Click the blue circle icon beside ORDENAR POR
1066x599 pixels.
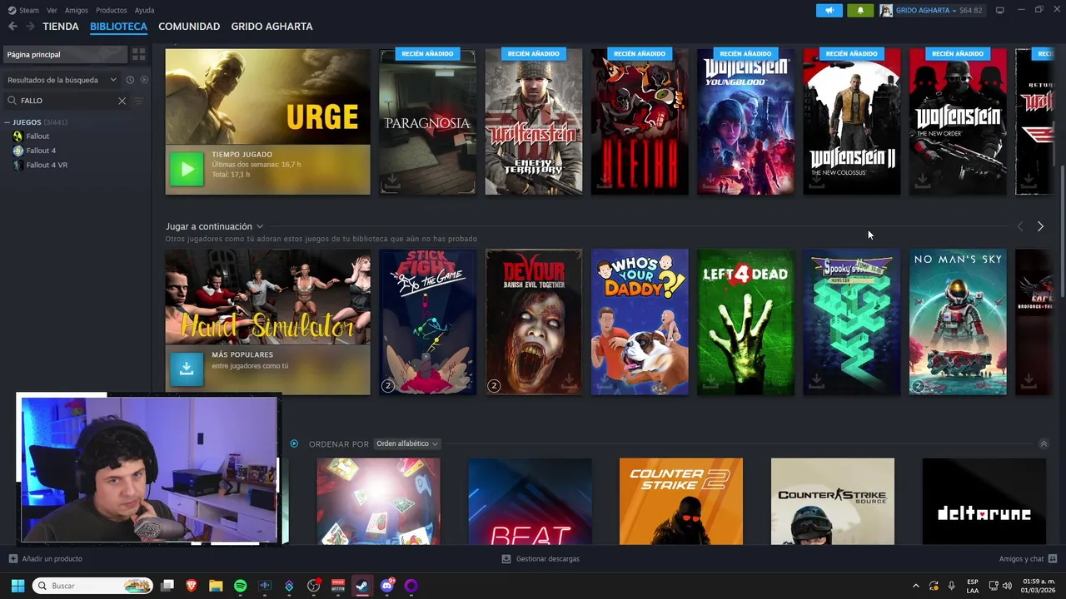294,443
